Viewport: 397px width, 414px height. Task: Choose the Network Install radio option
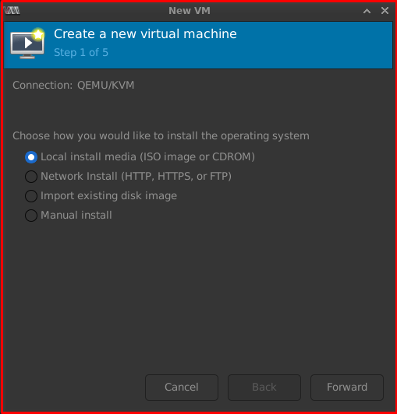pyautogui.click(x=31, y=177)
